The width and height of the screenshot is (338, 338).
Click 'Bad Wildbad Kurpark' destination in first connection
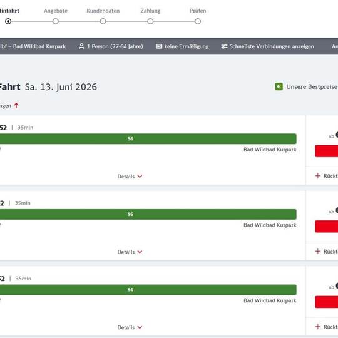click(270, 150)
